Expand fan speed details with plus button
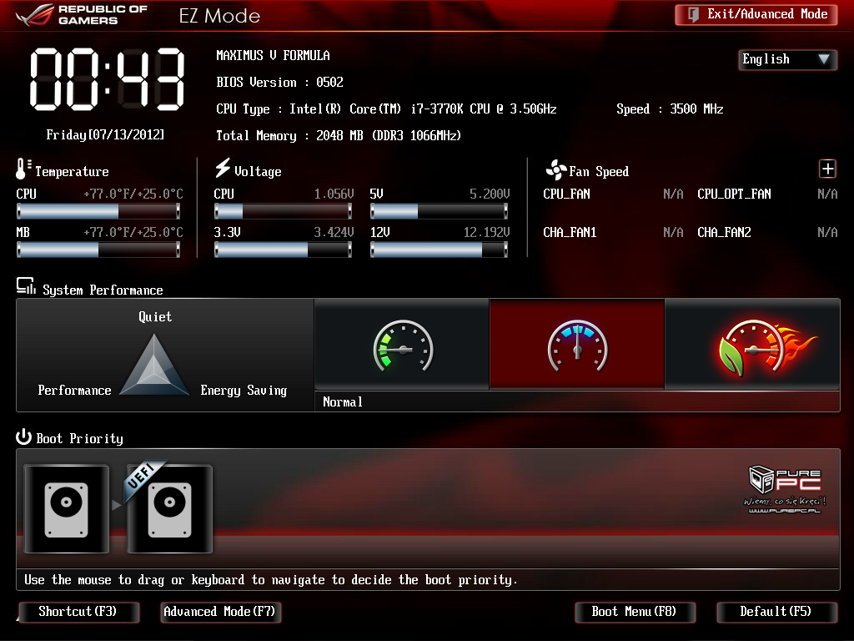The image size is (854, 641). tap(827, 169)
